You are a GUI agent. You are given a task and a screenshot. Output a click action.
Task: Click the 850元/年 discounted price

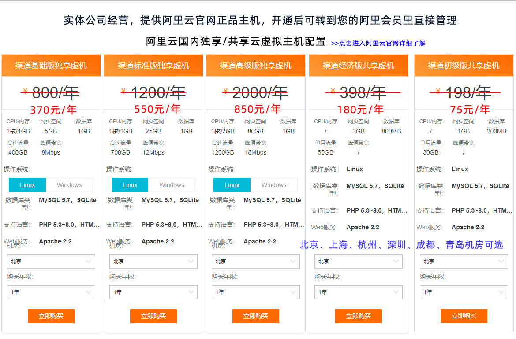[x=258, y=109]
